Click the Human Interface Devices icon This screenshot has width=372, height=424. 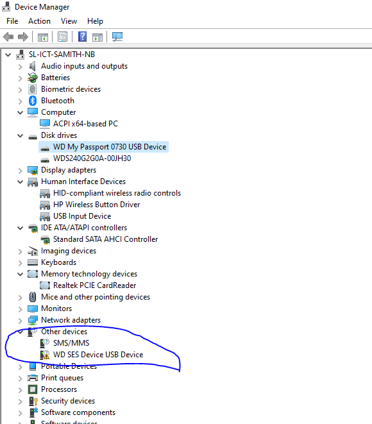tap(33, 182)
